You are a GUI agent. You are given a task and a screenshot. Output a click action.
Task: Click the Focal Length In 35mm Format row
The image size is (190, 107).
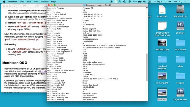pos(68,70)
